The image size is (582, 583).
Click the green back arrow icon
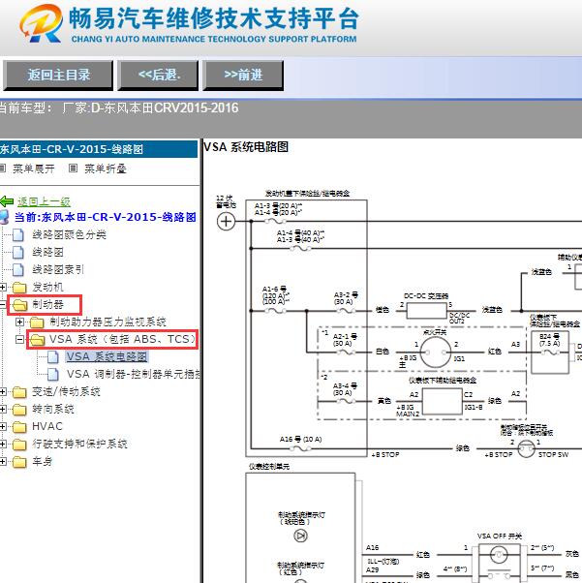pos(7,201)
